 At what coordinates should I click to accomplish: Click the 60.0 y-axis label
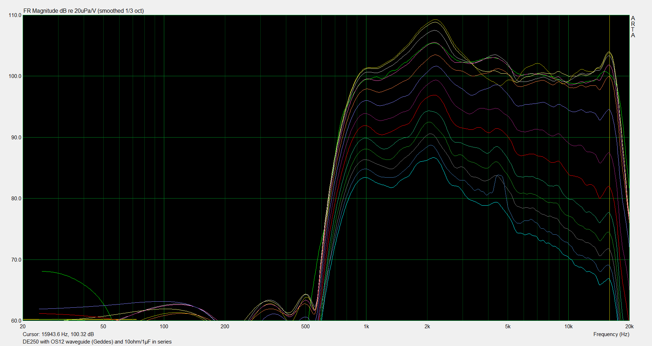16,321
